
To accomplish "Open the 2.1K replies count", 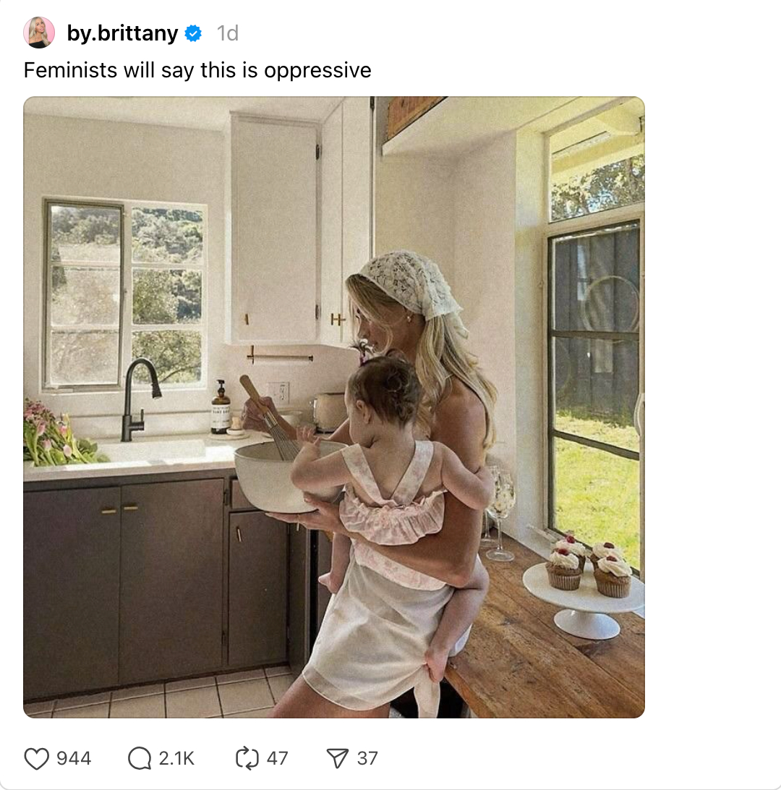I will point(176,758).
